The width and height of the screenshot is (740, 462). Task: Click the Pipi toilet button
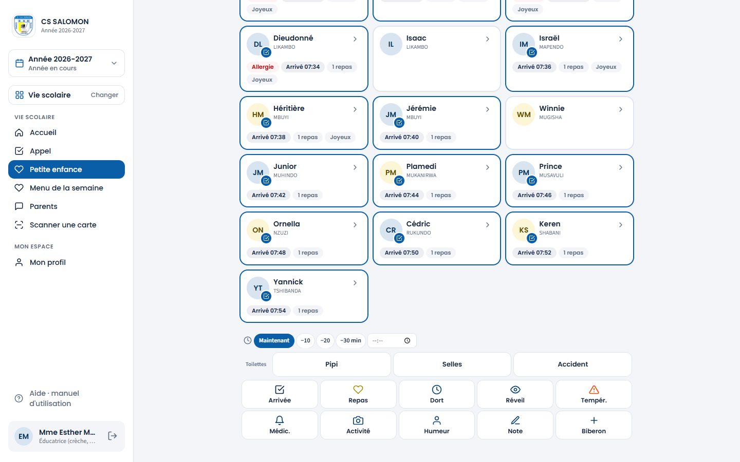point(331,364)
